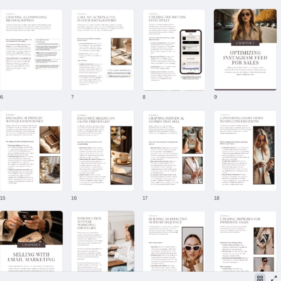Select Crafting Individual Stories That Sell page
The image size is (281, 281).
(x=174, y=151)
